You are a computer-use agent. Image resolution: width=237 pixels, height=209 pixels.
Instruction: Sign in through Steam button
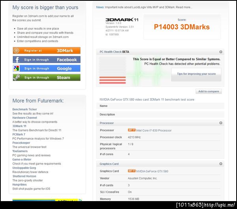47,77
